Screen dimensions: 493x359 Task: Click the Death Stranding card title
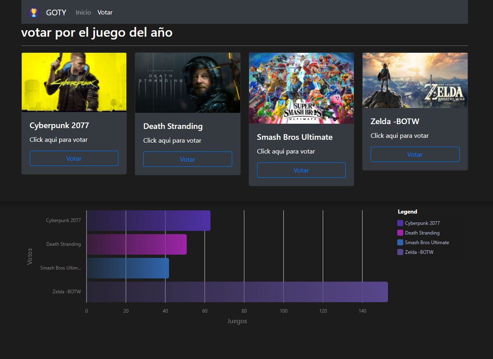tap(173, 126)
